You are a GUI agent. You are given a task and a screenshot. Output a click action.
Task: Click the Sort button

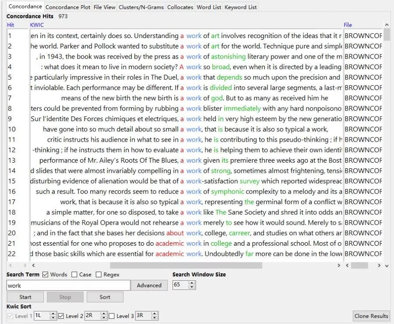(x=105, y=297)
